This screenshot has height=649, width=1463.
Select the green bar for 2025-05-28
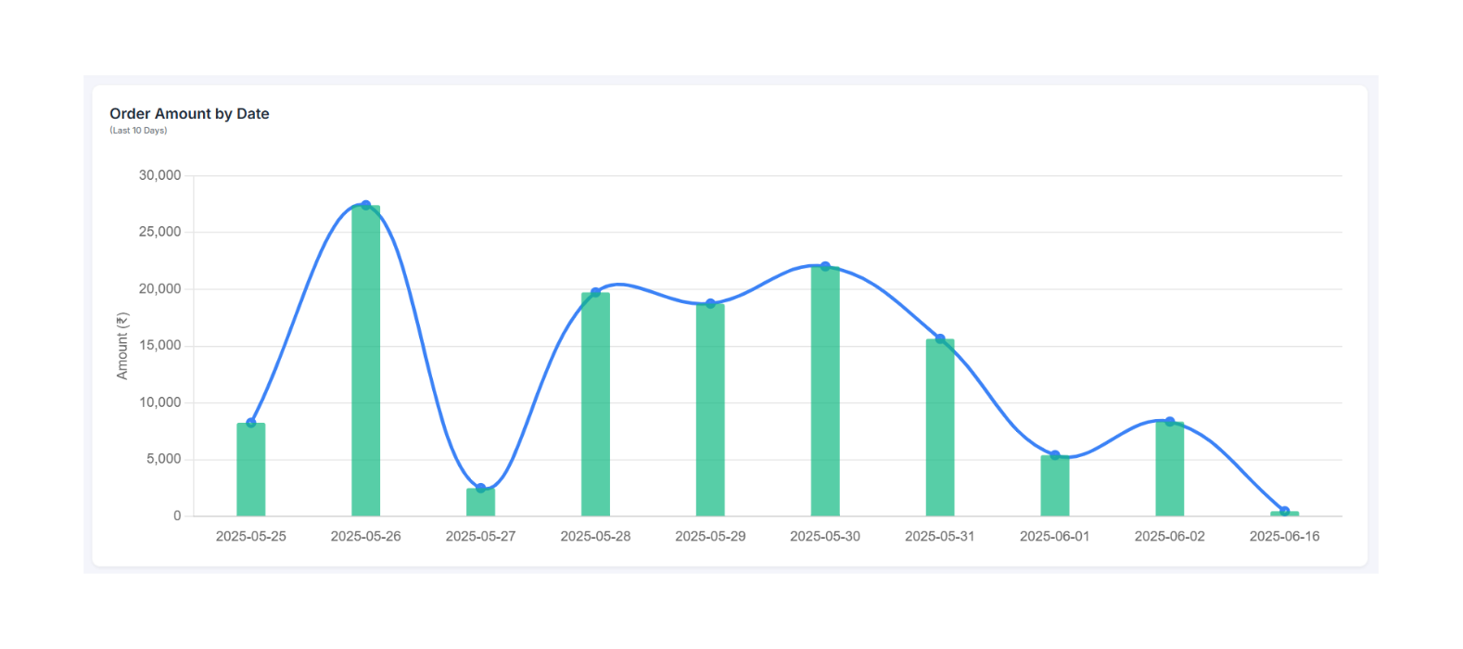(x=595, y=406)
